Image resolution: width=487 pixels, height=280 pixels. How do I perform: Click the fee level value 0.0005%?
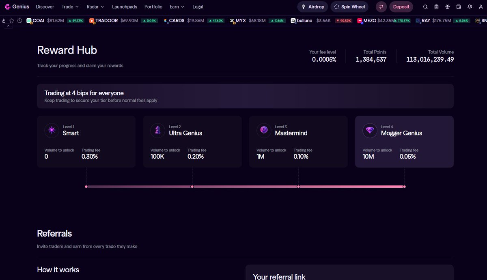[324, 60]
